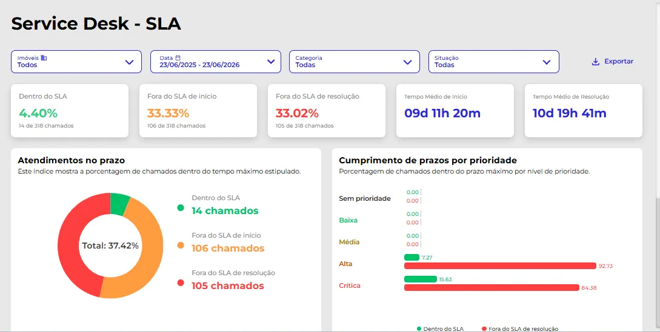Open the Categoria dropdown chevron
This screenshot has height=332, width=660.
pyautogui.click(x=407, y=62)
